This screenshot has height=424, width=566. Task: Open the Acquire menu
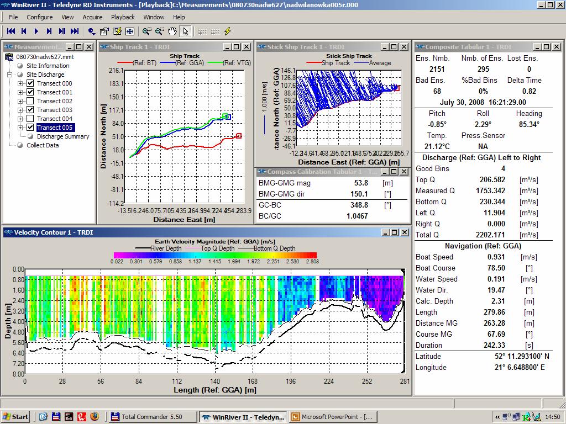(92, 17)
